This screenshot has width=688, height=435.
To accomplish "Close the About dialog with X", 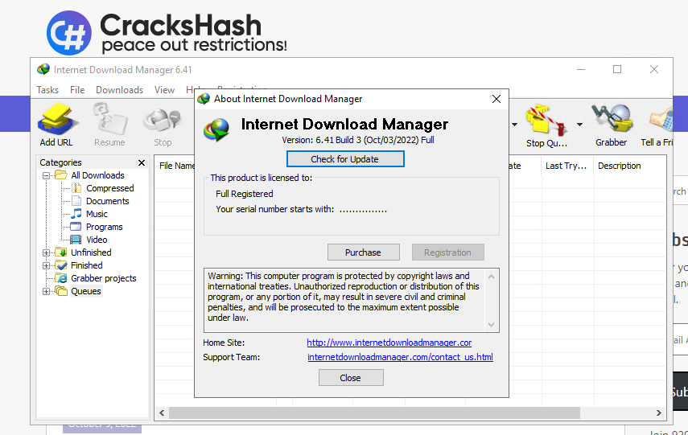I will pos(496,99).
